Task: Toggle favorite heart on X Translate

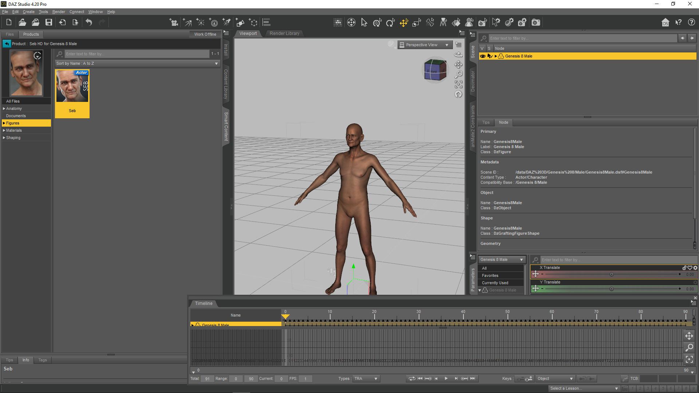Action: coord(690,268)
